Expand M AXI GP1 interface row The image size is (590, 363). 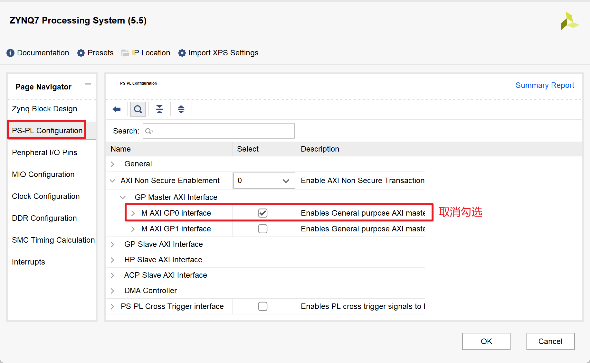[x=133, y=229]
